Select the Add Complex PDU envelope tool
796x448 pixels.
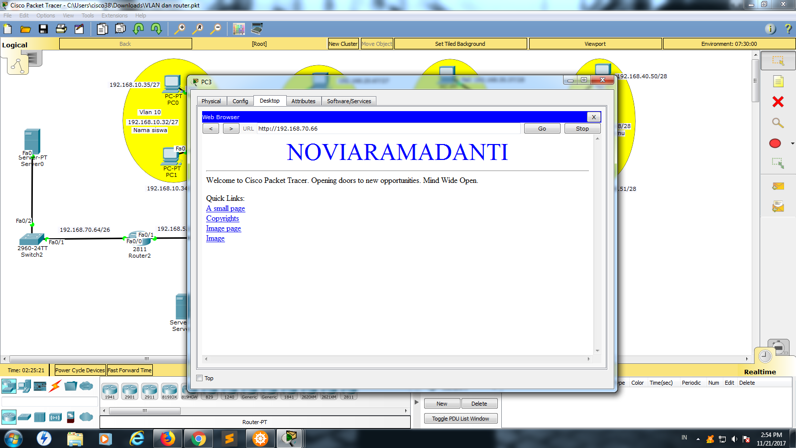coord(778,206)
